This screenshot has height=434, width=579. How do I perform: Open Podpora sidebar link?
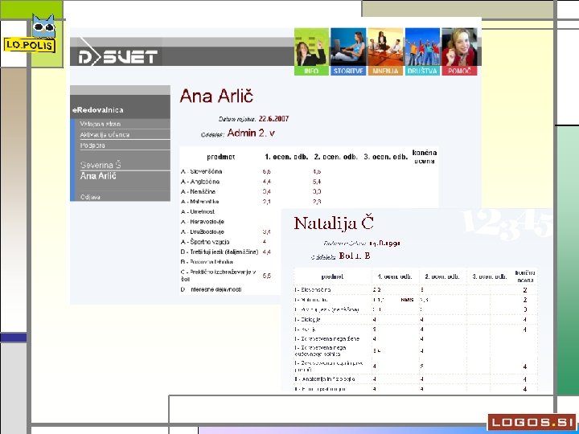(92, 145)
